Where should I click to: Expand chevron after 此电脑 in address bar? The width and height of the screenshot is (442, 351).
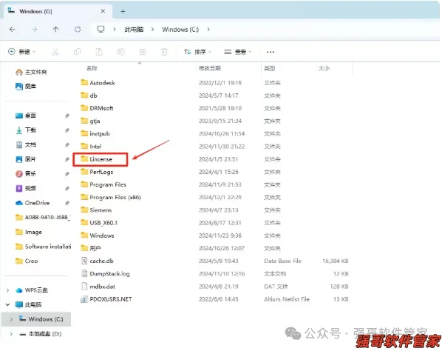click(152, 30)
